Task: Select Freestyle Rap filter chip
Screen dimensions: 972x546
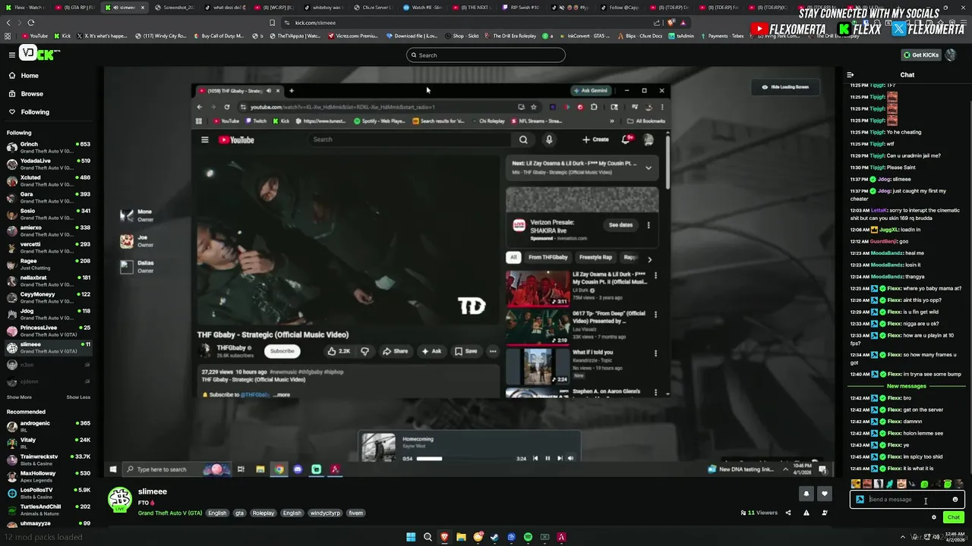Action: point(595,257)
